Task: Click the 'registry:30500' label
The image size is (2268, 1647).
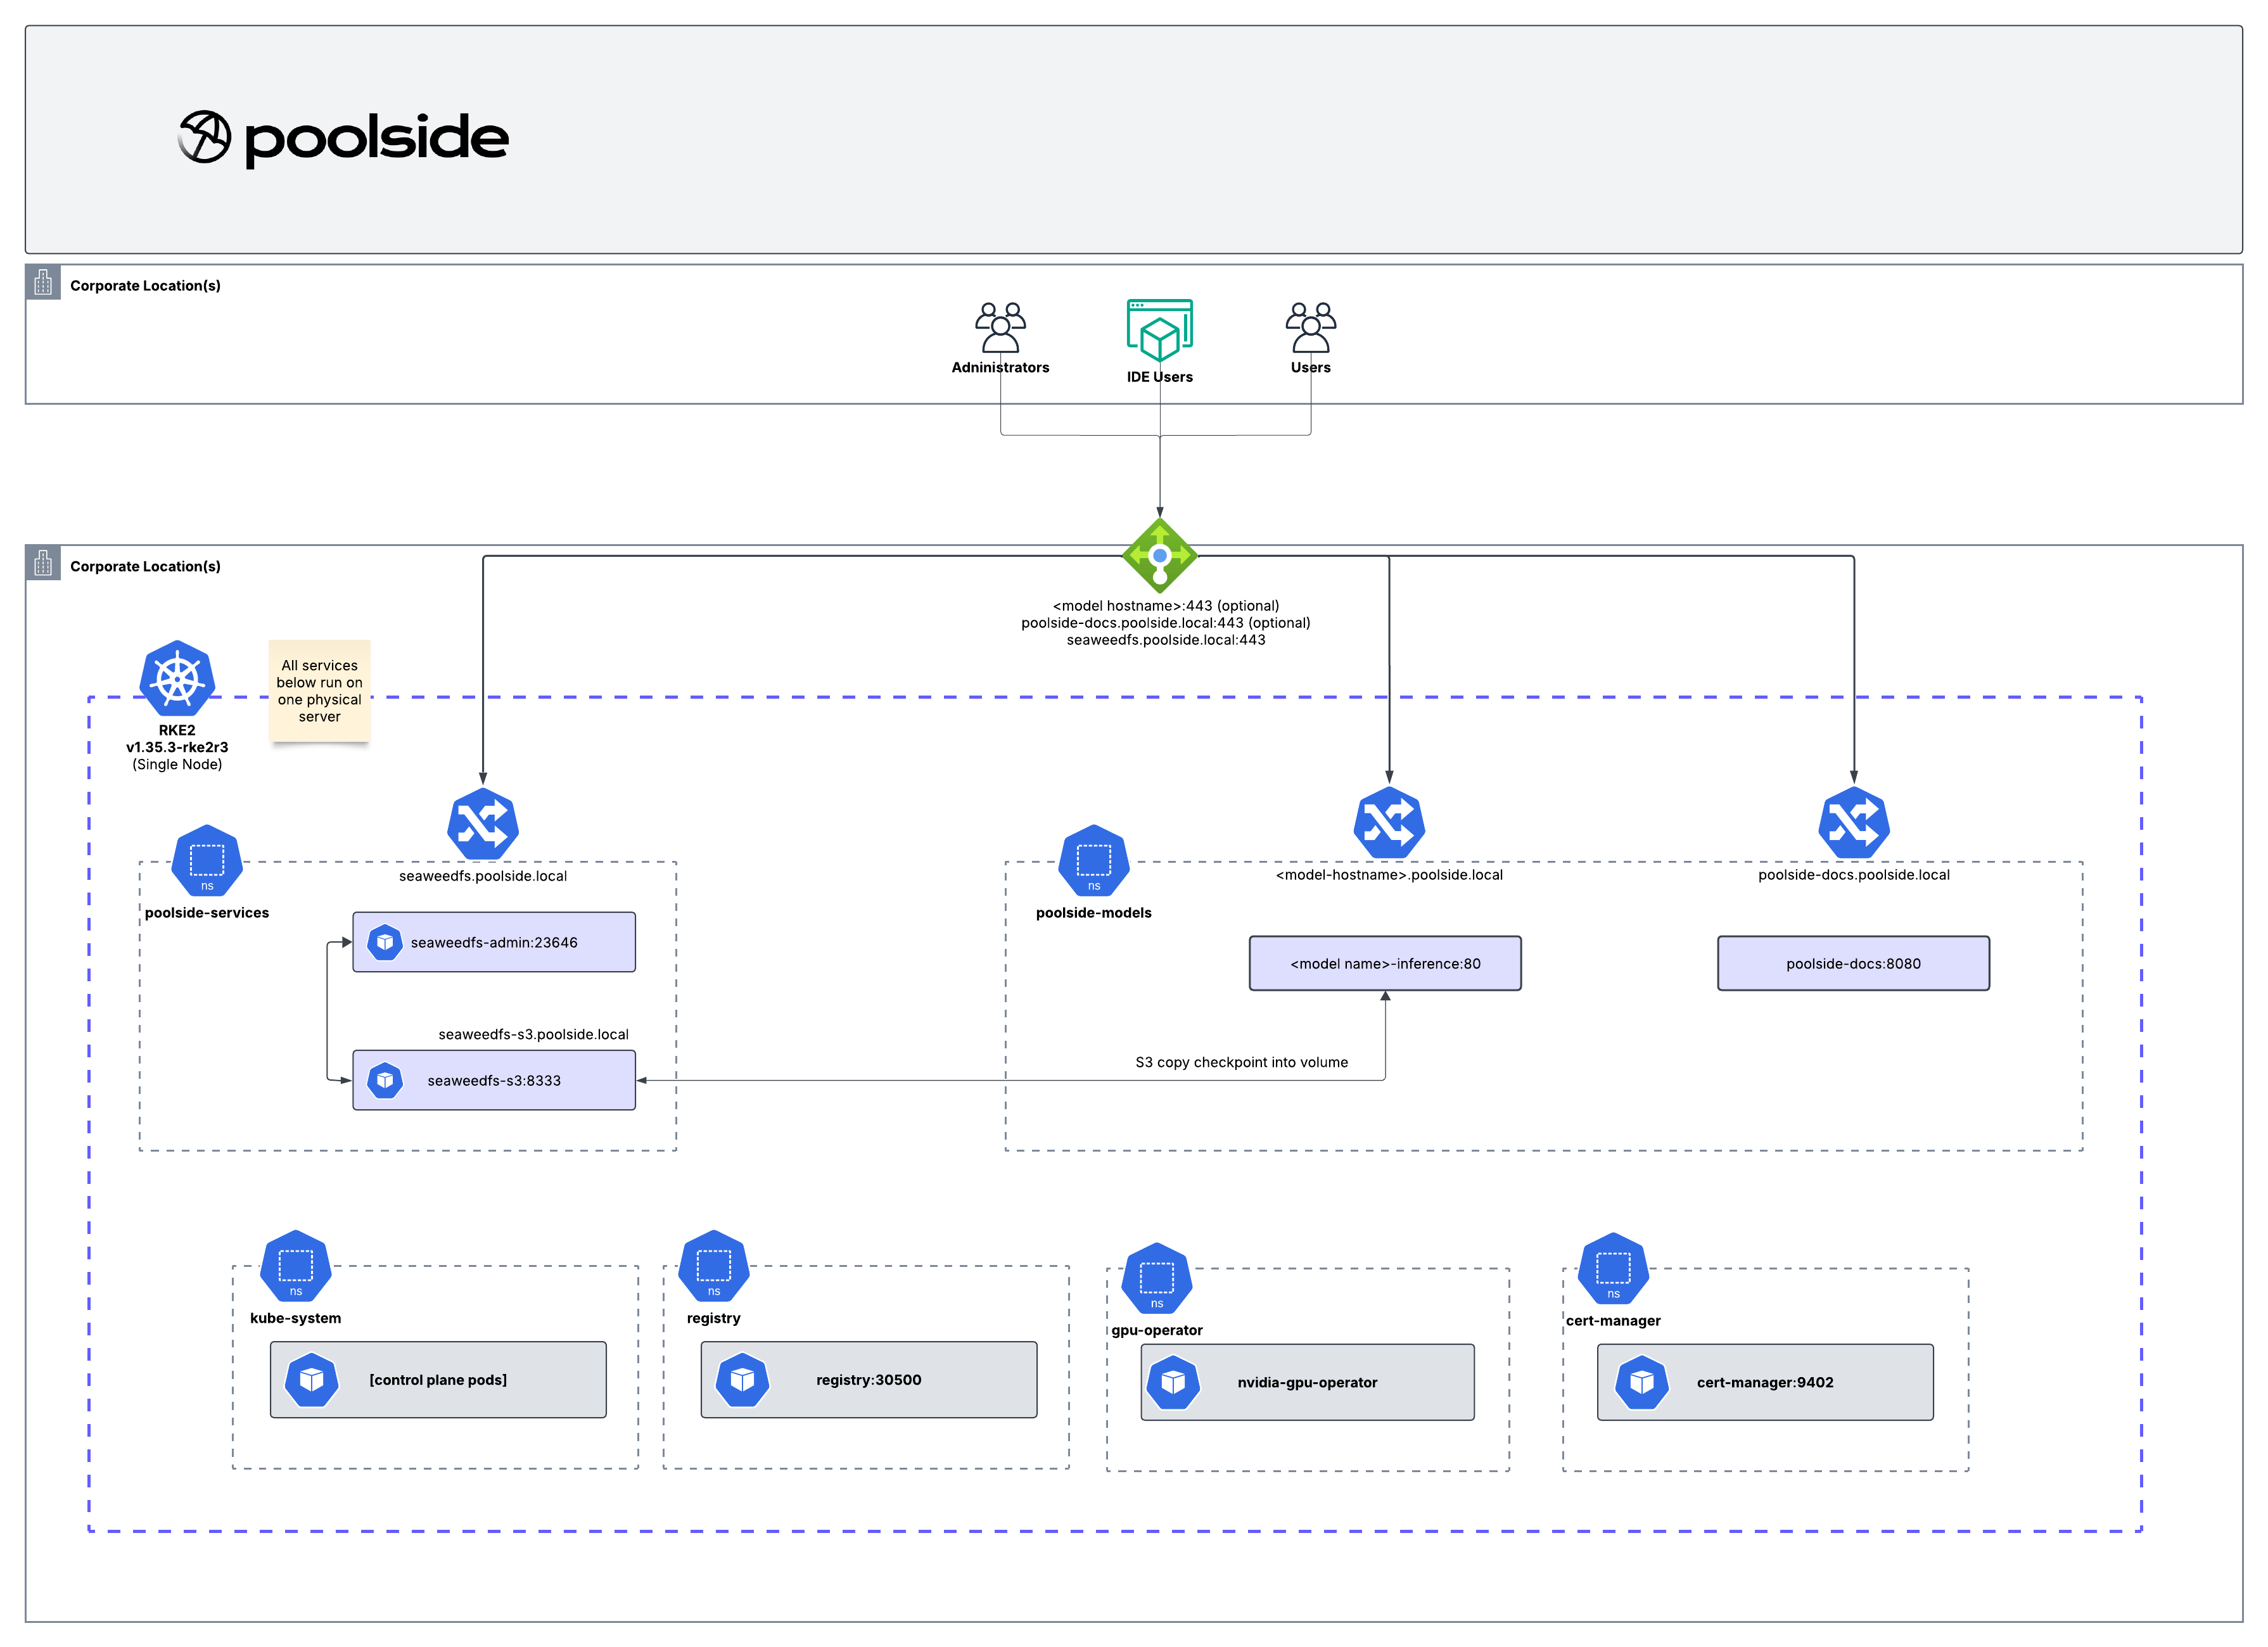Action: click(869, 1380)
